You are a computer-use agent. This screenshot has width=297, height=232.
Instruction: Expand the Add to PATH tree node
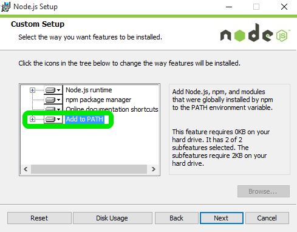pyautogui.click(x=32, y=119)
